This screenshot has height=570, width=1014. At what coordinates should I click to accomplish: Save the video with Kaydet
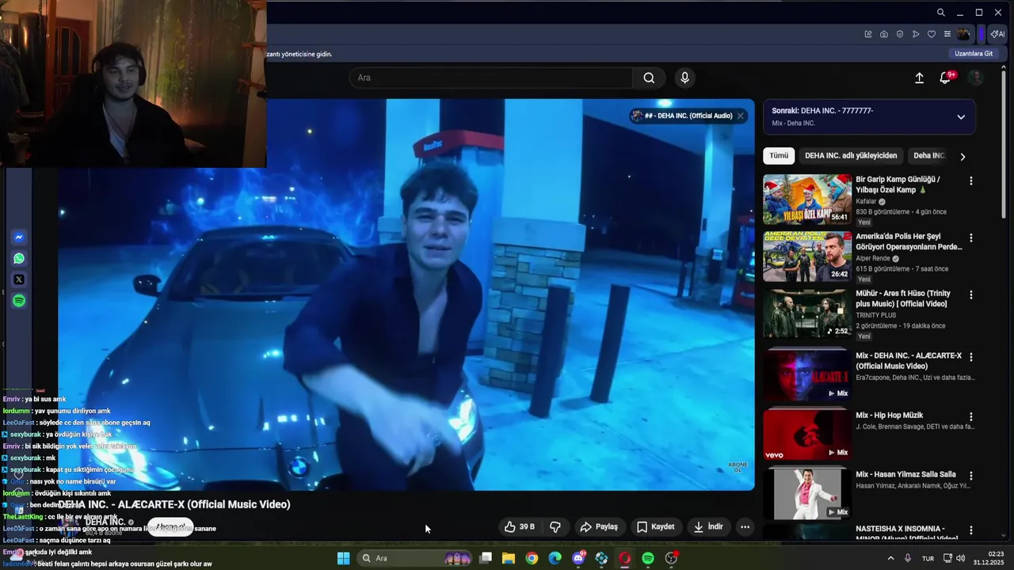656,526
